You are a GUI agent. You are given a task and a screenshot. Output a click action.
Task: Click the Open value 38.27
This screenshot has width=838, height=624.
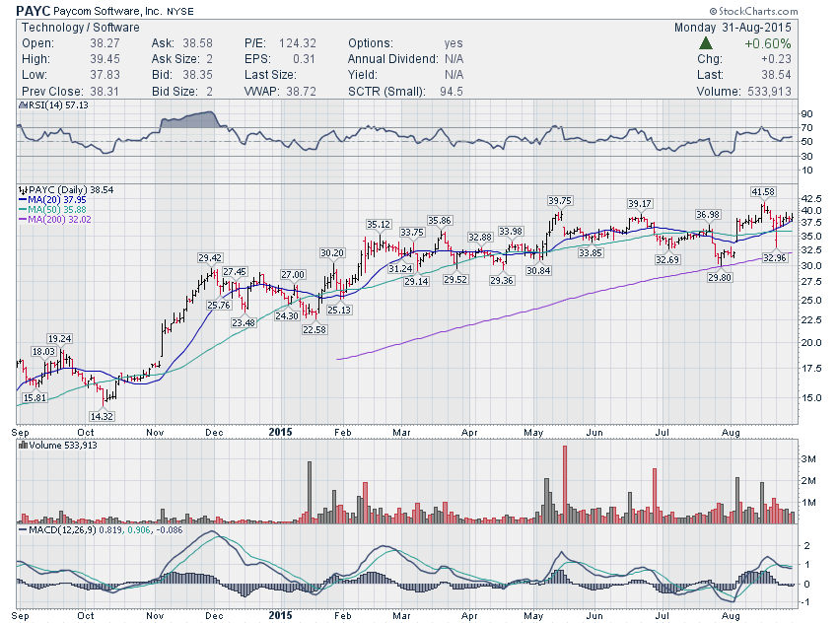click(x=105, y=43)
